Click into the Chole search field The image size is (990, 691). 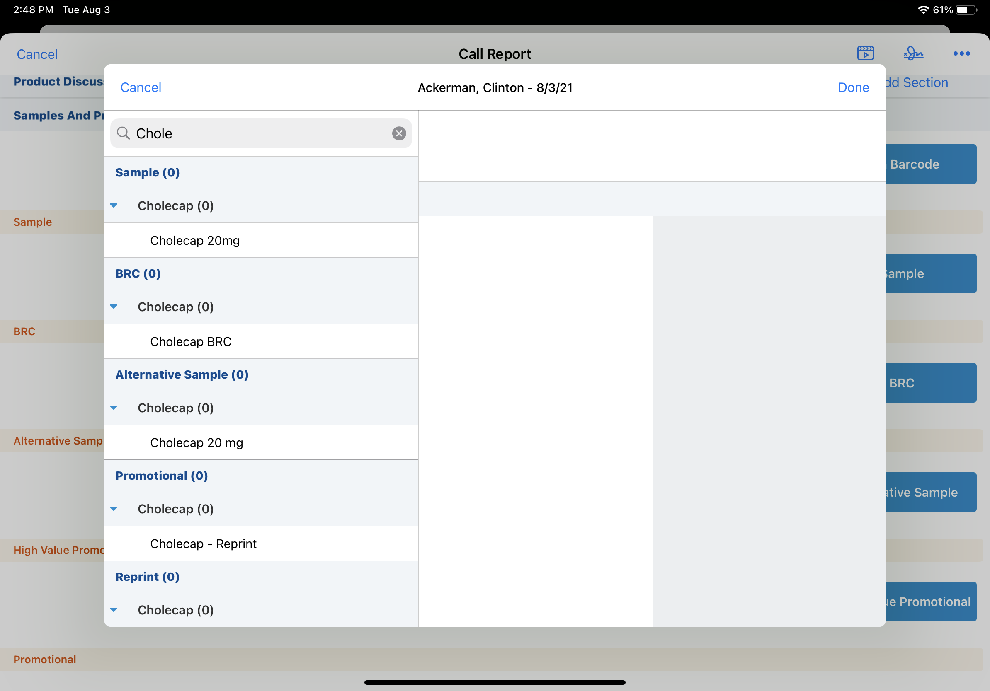259,133
